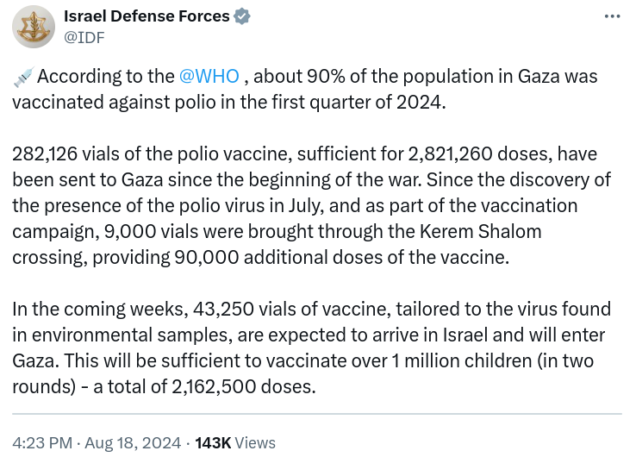Click the 2,162,500 doses figure
The width and height of the screenshot is (636, 457).
coord(243,386)
